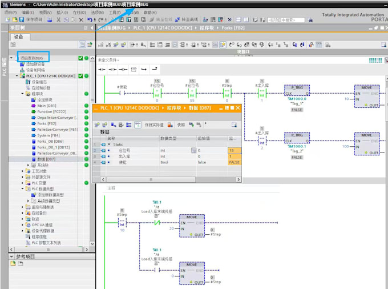Click the download to device icon
The image size is (388, 289).
122,19
